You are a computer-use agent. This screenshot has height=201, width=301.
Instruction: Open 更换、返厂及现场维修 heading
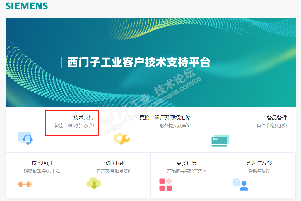pyautogui.click(x=165, y=117)
